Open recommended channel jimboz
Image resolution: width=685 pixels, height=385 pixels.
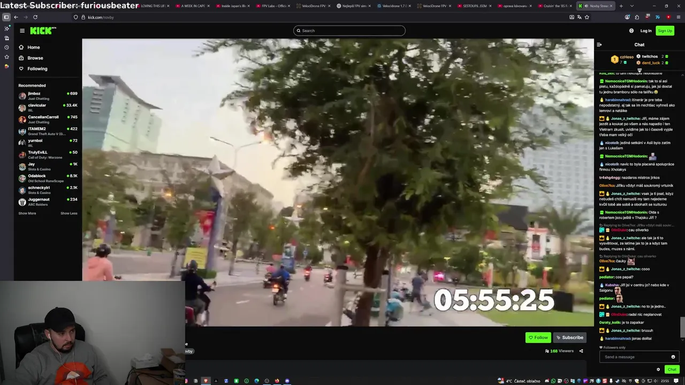48,96
